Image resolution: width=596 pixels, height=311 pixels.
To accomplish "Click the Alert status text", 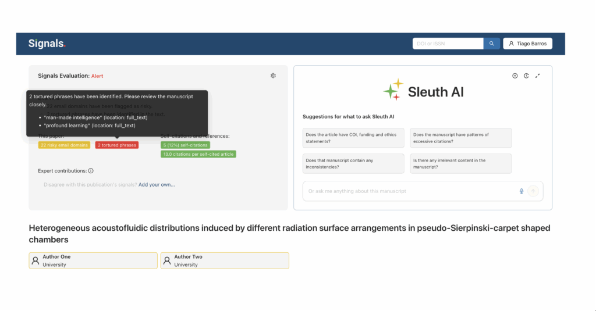I will pos(97,76).
